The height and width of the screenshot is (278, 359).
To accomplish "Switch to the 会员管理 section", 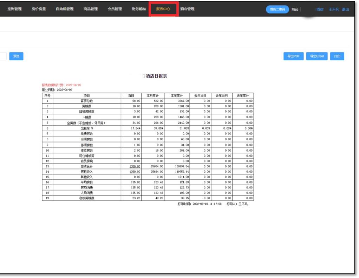I will [x=115, y=9].
